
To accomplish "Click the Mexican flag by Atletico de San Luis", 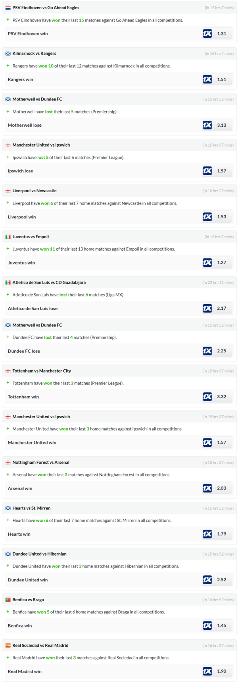I will (8, 282).
